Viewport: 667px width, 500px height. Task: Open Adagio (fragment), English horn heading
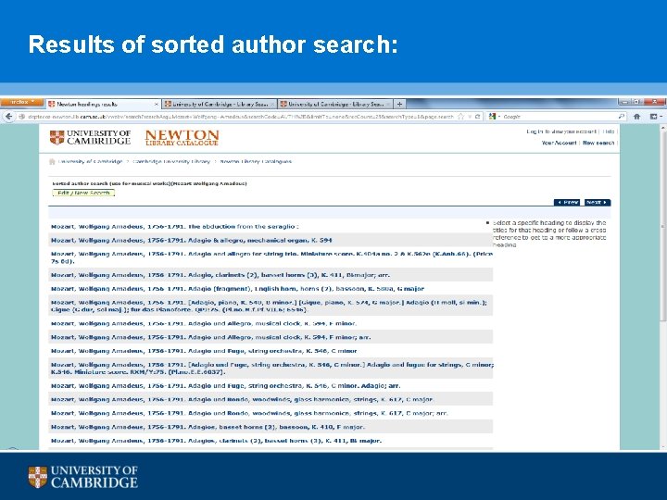coord(237,289)
